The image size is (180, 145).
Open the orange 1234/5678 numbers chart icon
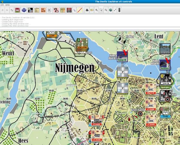(x=43, y=10)
